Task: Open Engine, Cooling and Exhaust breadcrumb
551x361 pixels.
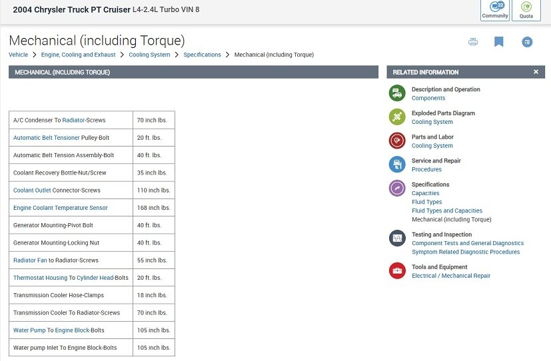Action: (x=78, y=55)
